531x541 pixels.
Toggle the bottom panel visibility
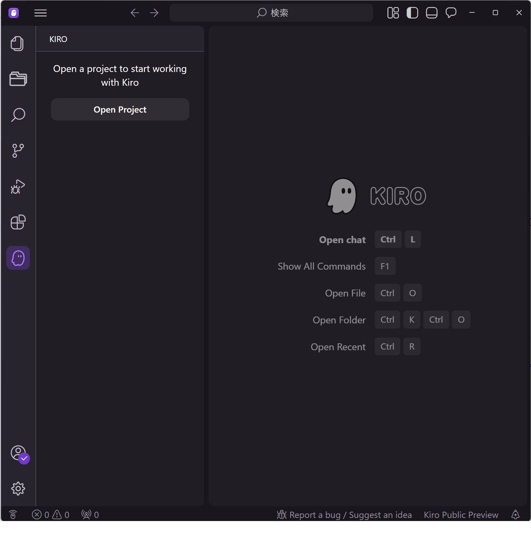point(432,13)
